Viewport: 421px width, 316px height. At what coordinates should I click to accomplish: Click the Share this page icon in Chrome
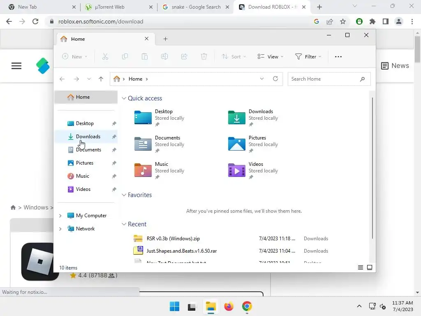(330, 21)
